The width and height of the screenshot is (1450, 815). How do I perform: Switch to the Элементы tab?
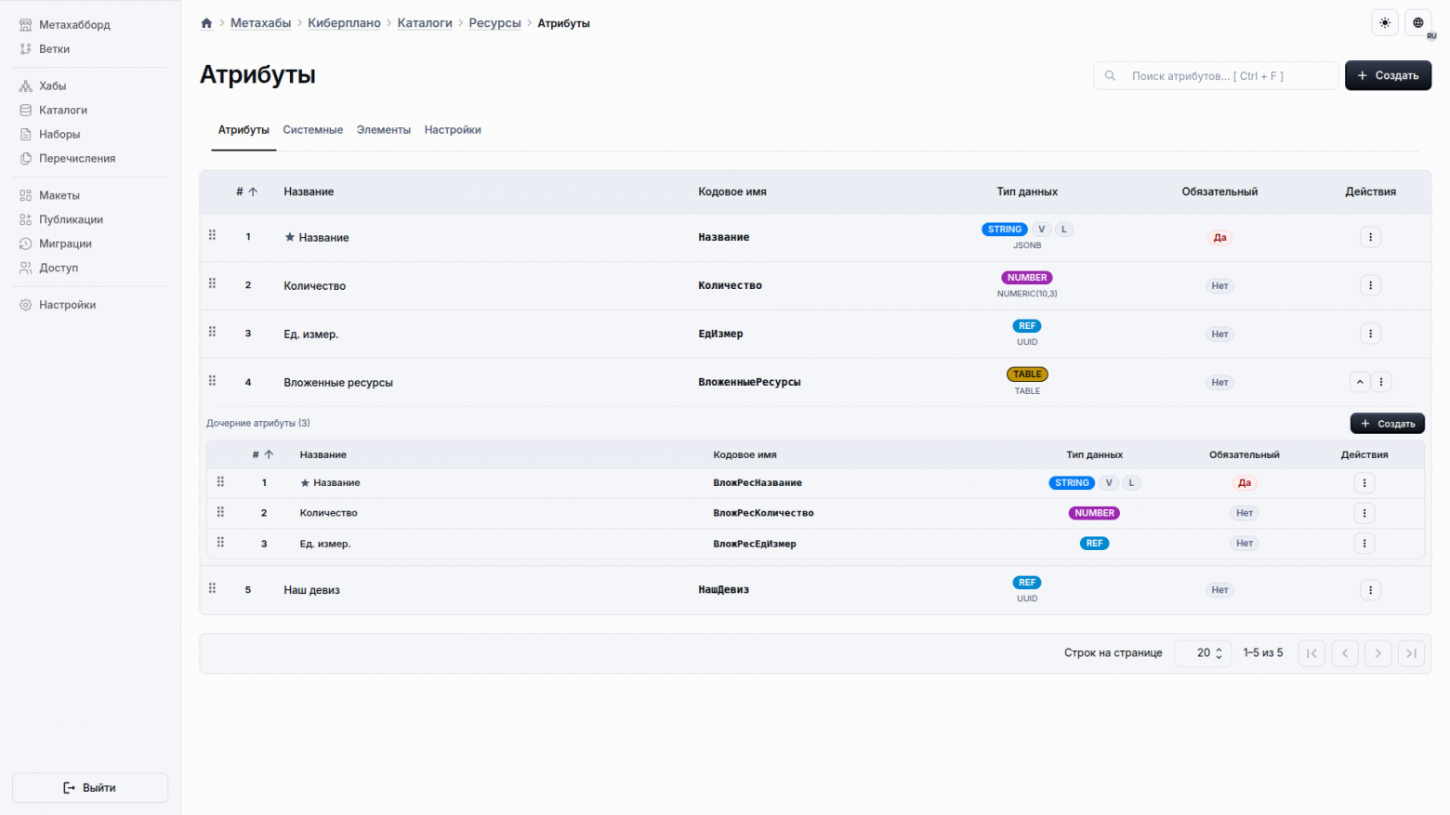tap(383, 130)
